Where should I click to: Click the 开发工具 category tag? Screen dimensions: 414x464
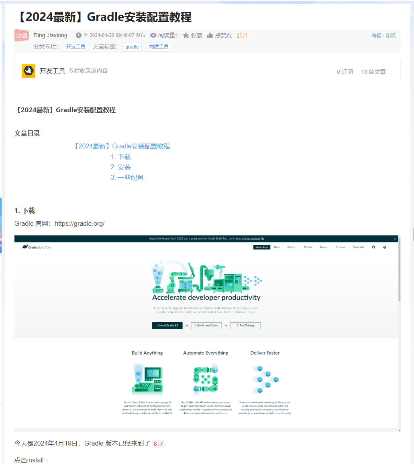75,47
